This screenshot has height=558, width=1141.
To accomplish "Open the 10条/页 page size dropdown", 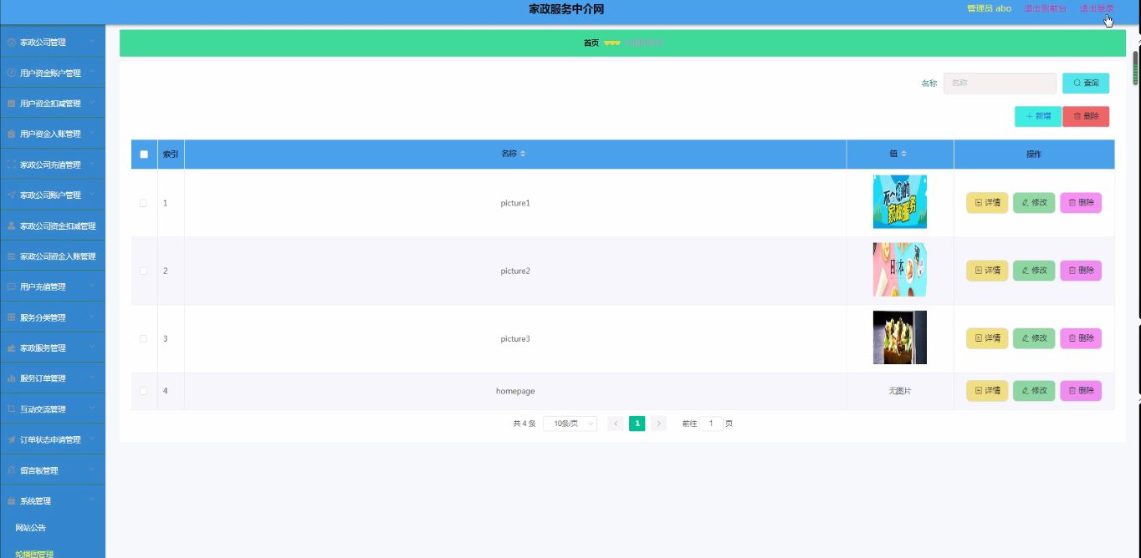I will [570, 424].
